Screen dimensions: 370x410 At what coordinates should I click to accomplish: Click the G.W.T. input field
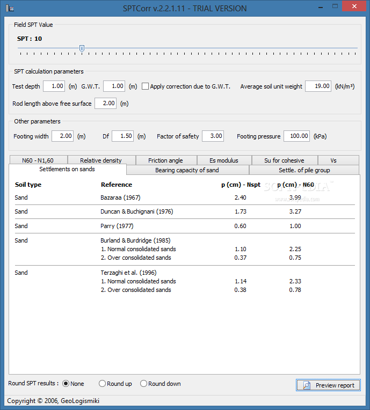pos(114,86)
